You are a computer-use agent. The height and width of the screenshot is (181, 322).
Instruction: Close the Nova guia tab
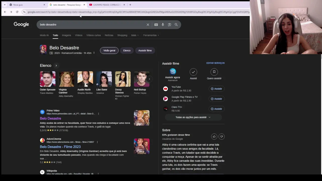click(x=44, y=5)
